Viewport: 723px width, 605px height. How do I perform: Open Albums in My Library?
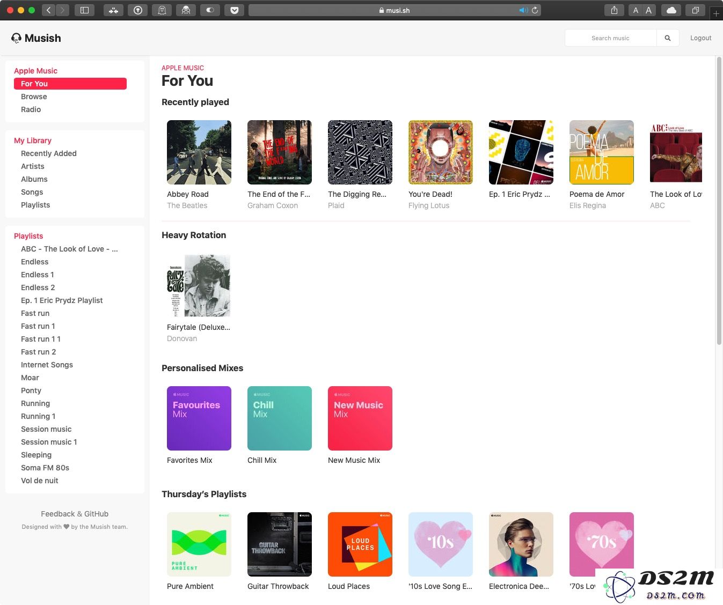point(34,179)
